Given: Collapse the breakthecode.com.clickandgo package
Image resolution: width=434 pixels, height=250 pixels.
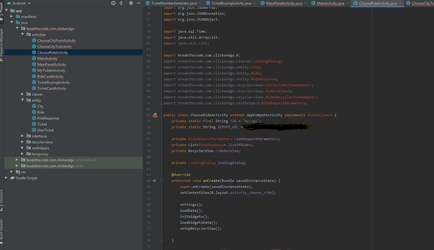Looking at the screenshot, I should pyautogui.click(x=17, y=28).
